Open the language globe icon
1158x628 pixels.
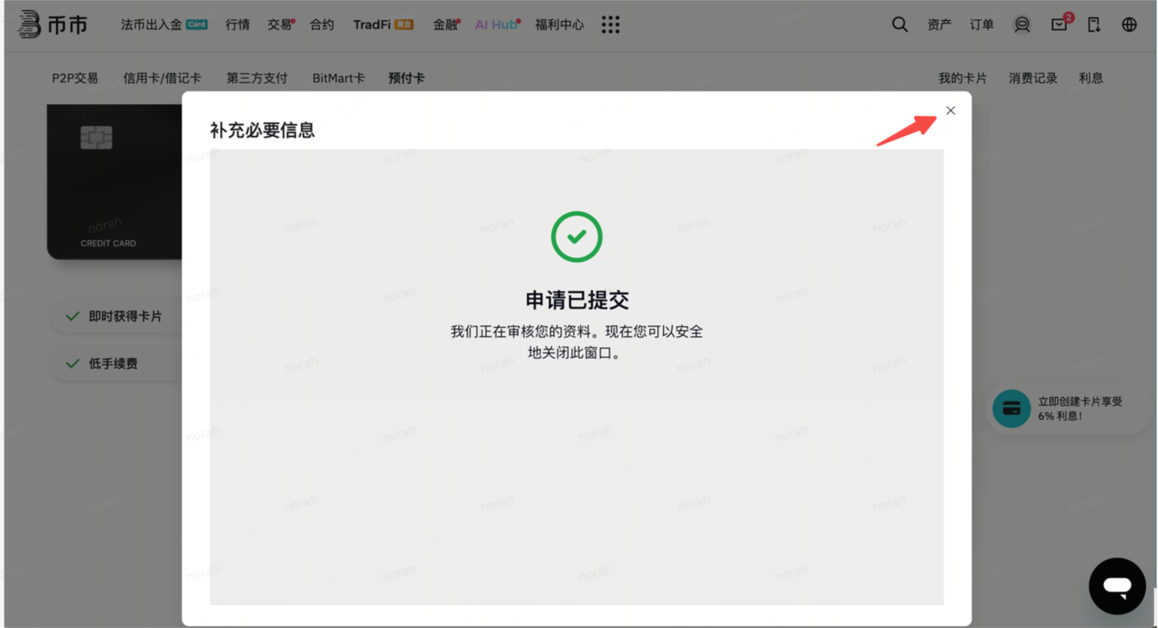click(1129, 24)
